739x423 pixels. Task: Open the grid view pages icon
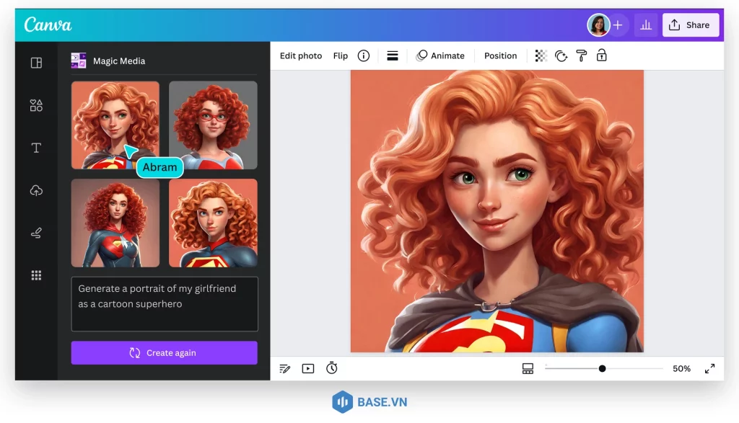(528, 368)
